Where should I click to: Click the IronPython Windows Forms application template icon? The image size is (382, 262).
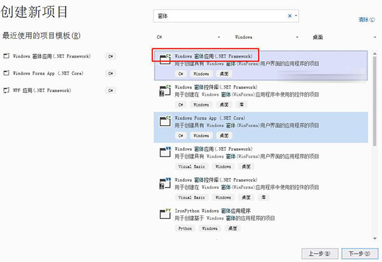[x=165, y=214]
